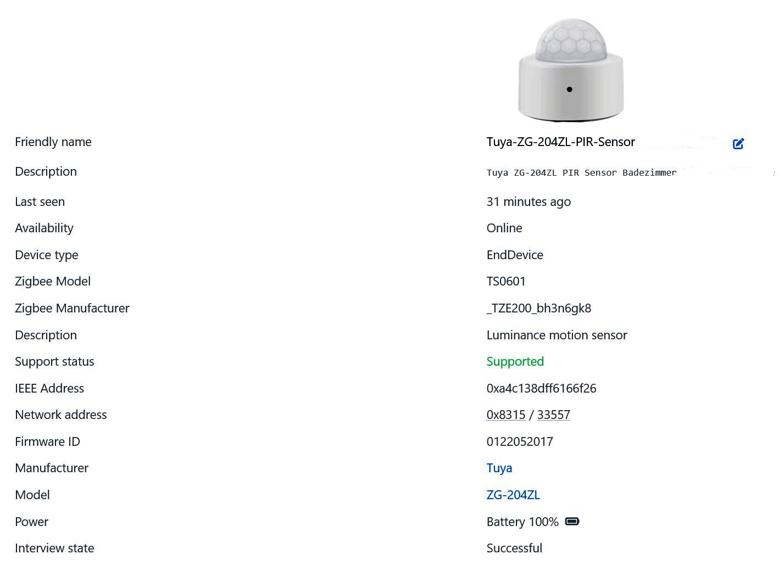Click the Online availability value
Image resolution: width=779 pixels, height=565 pixels.
pos(504,228)
